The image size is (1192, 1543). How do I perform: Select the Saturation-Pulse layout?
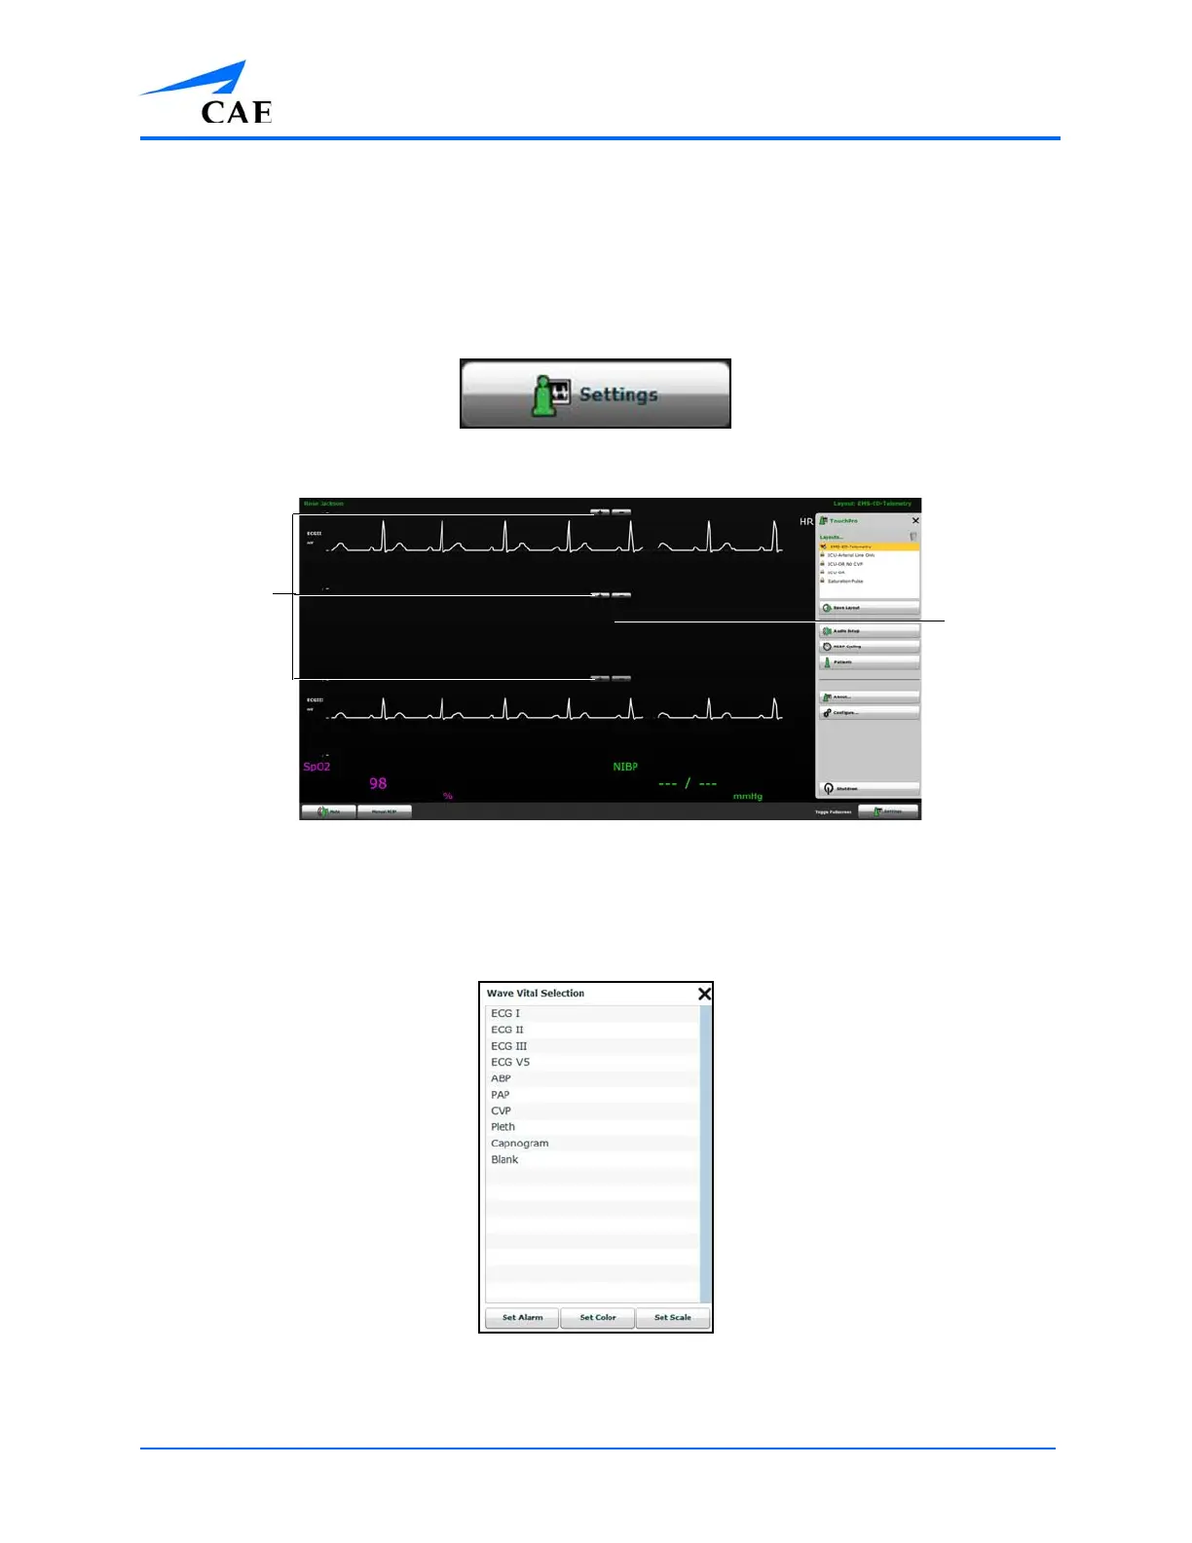tap(869, 581)
